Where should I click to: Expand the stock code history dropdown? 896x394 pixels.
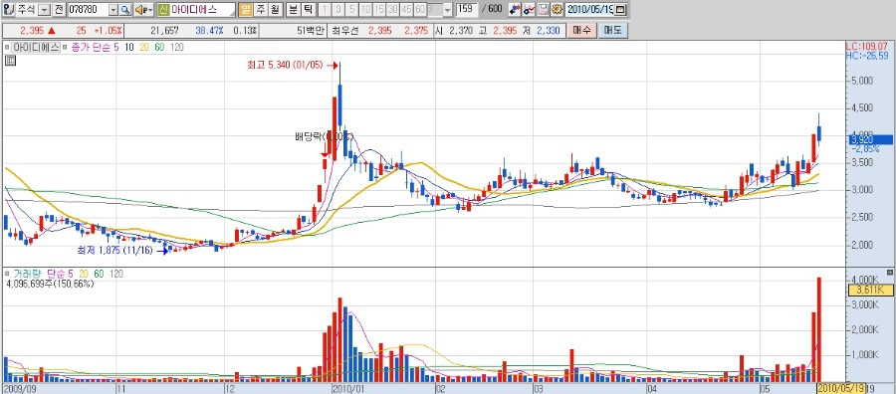pos(113,10)
